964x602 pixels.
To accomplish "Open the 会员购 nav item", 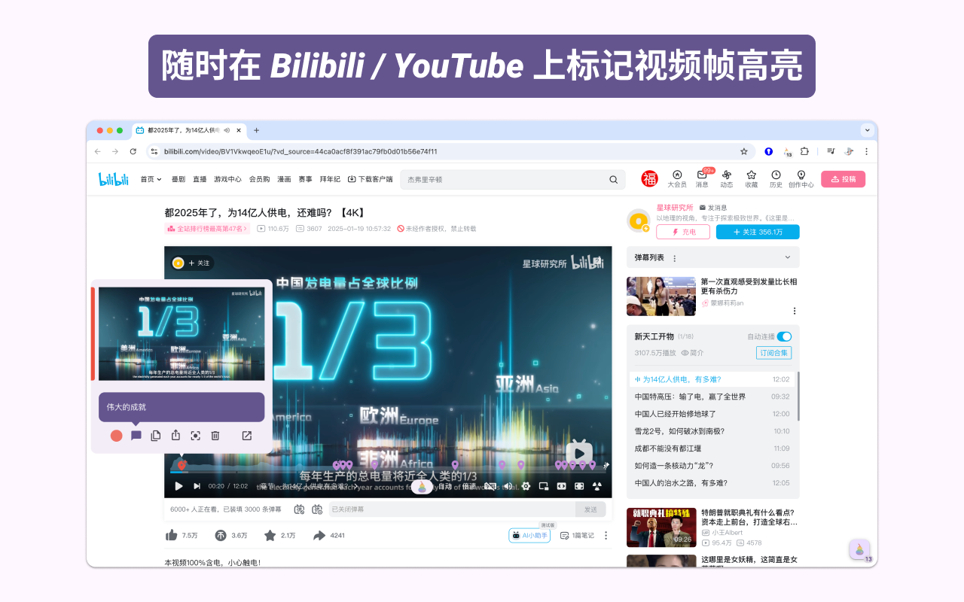I will coord(260,179).
